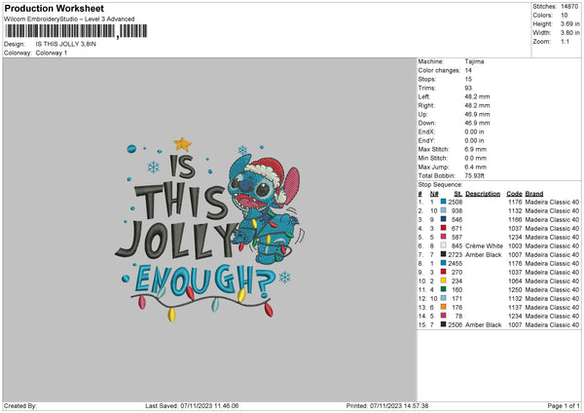
Task: Click the Max Jump value 6.4 mm
Action: [x=476, y=167]
